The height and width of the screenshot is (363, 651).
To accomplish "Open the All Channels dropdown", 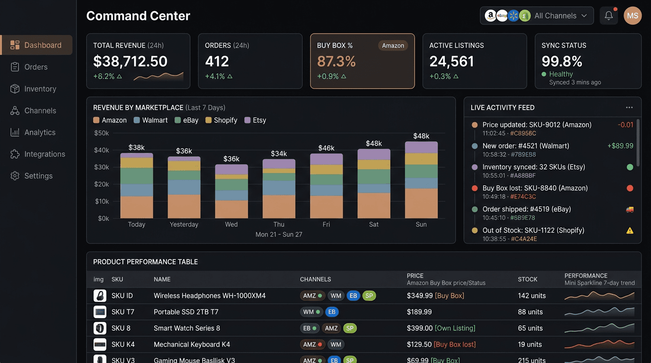I will [x=560, y=16].
